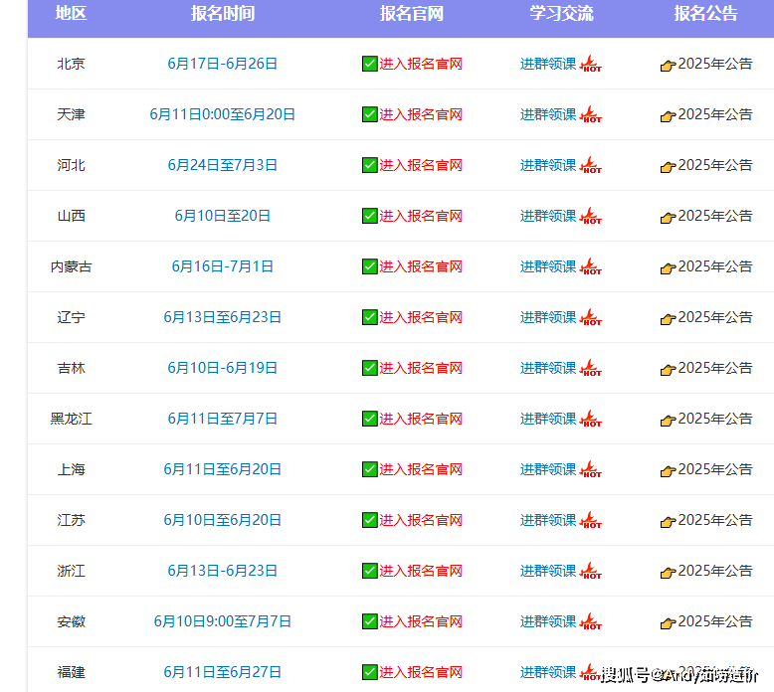The width and height of the screenshot is (774, 692).
Task: Click region name 福建
Action: (71, 672)
